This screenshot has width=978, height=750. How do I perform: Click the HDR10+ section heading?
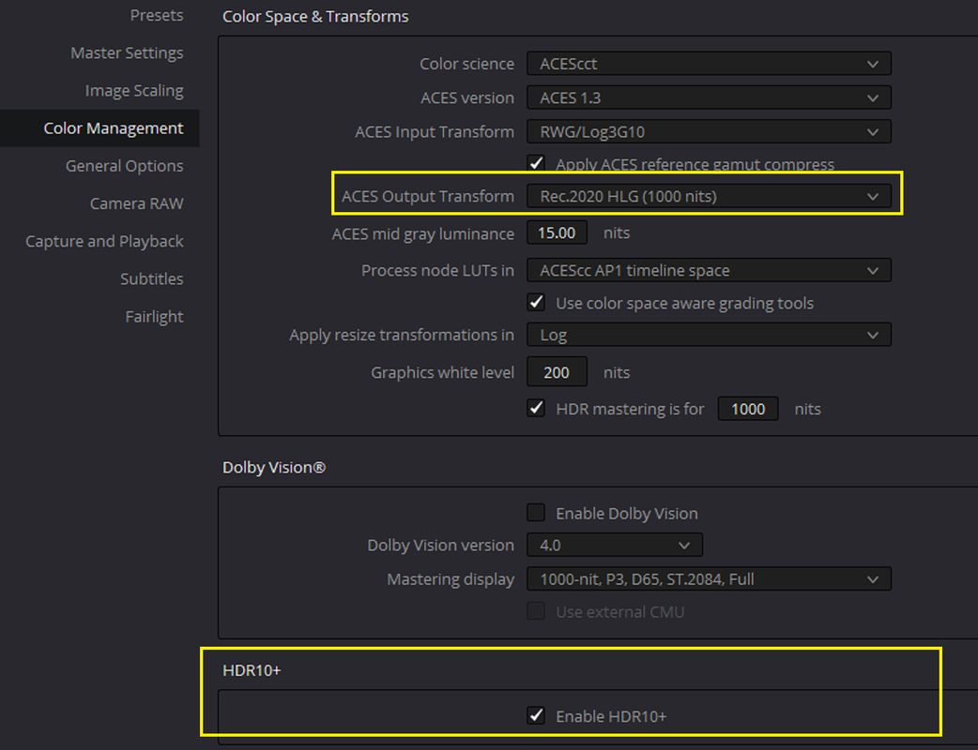tap(252, 670)
